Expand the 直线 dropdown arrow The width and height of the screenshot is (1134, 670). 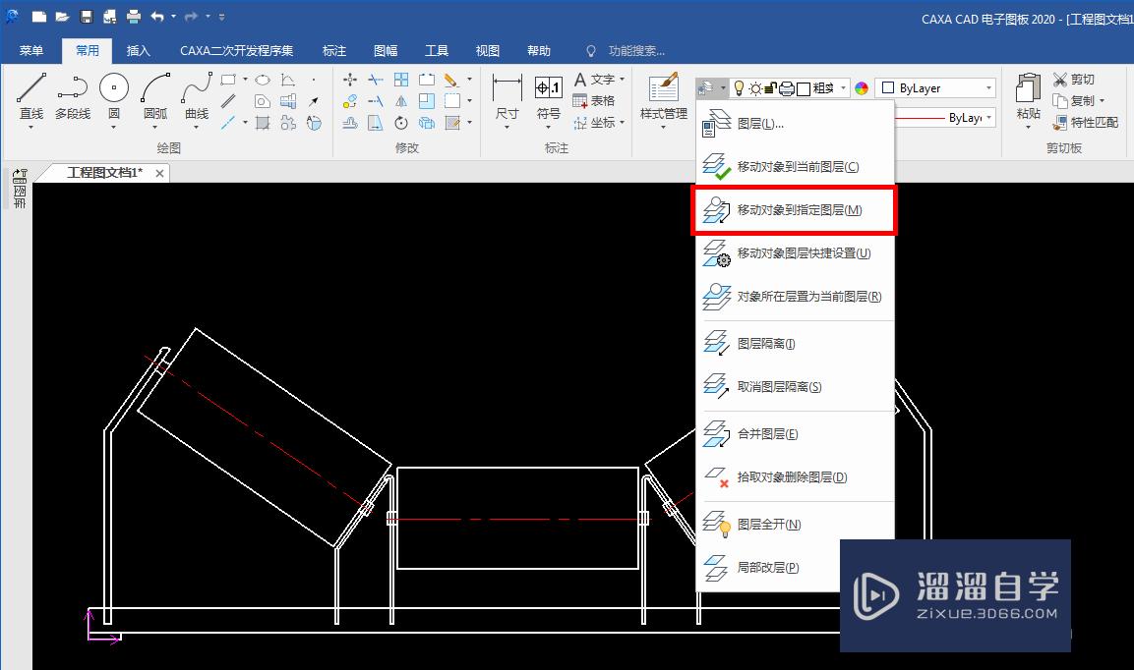tap(31, 127)
